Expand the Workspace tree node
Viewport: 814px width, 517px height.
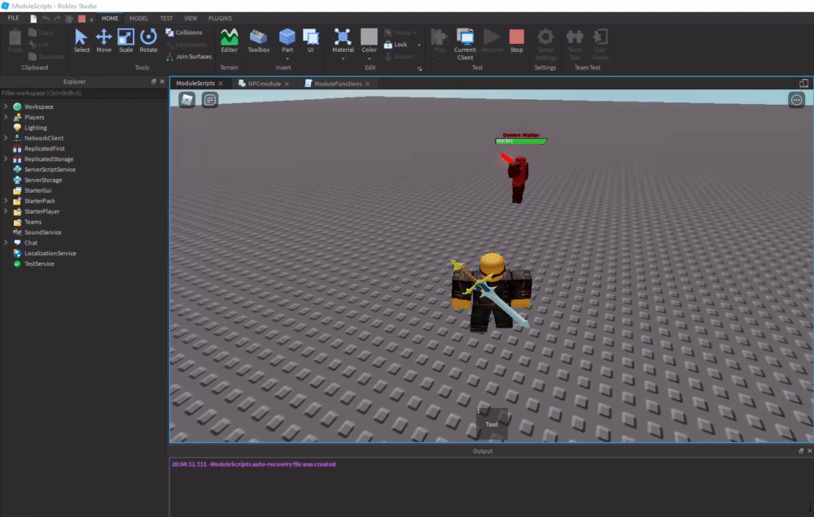pyautogui.click(x=6, y=106)
